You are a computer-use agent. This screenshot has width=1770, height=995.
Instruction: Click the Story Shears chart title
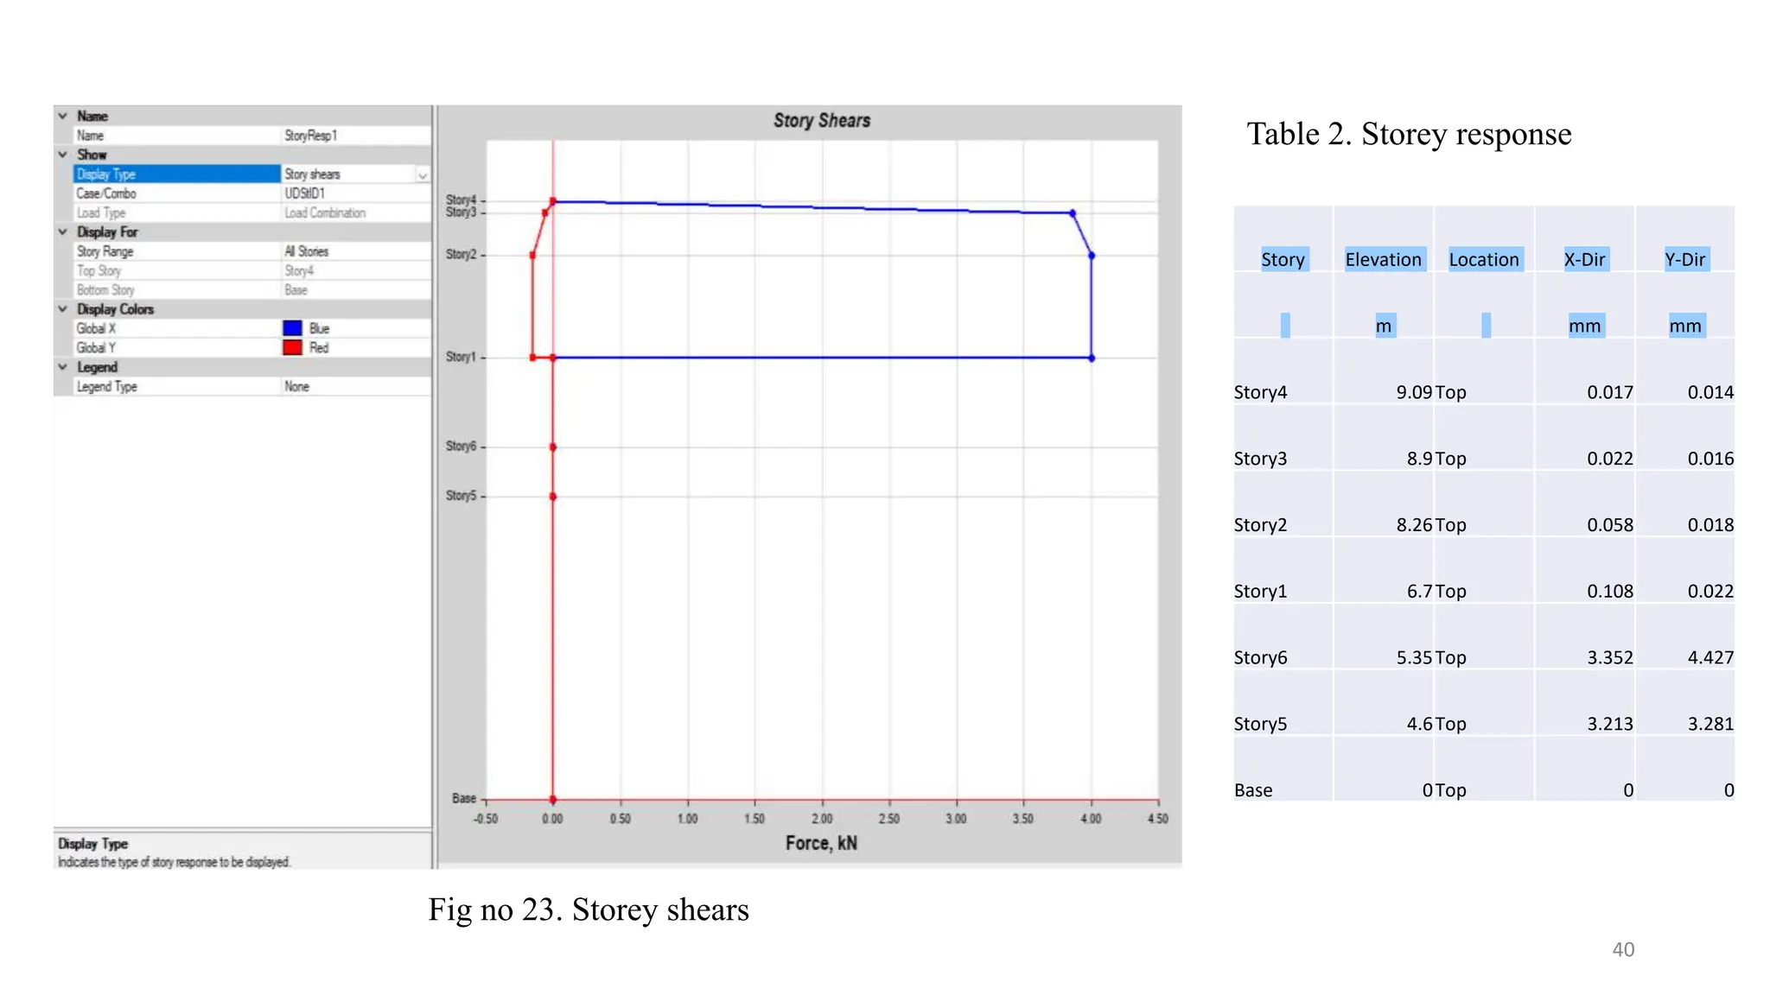coord(821,121)
